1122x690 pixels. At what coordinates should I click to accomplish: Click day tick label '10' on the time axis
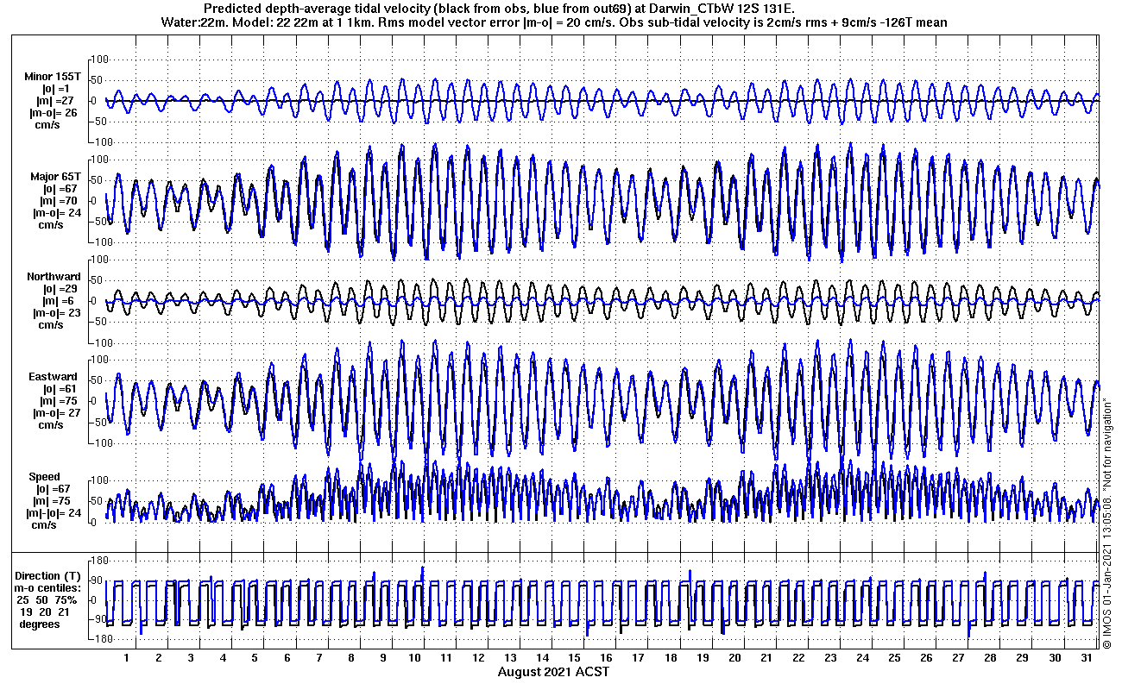tap(414, 658)
